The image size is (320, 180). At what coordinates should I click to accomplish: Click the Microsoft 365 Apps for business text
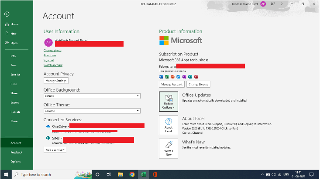click(x=184, y=60)
